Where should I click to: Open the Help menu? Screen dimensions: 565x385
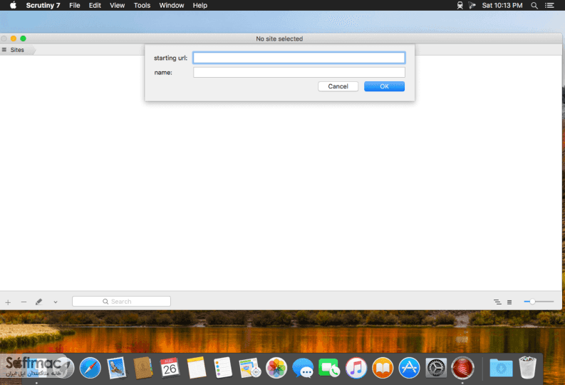[x=200, y=6]
